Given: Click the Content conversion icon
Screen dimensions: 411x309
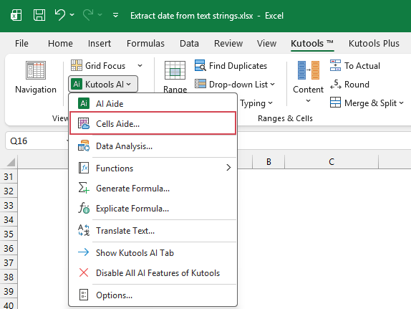Looking at the screenshot, I should (x=308, y=70).
